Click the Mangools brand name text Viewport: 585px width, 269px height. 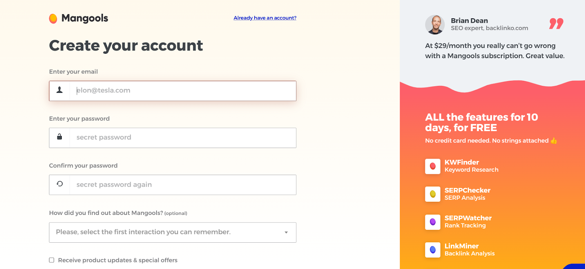tap(85, 18)
